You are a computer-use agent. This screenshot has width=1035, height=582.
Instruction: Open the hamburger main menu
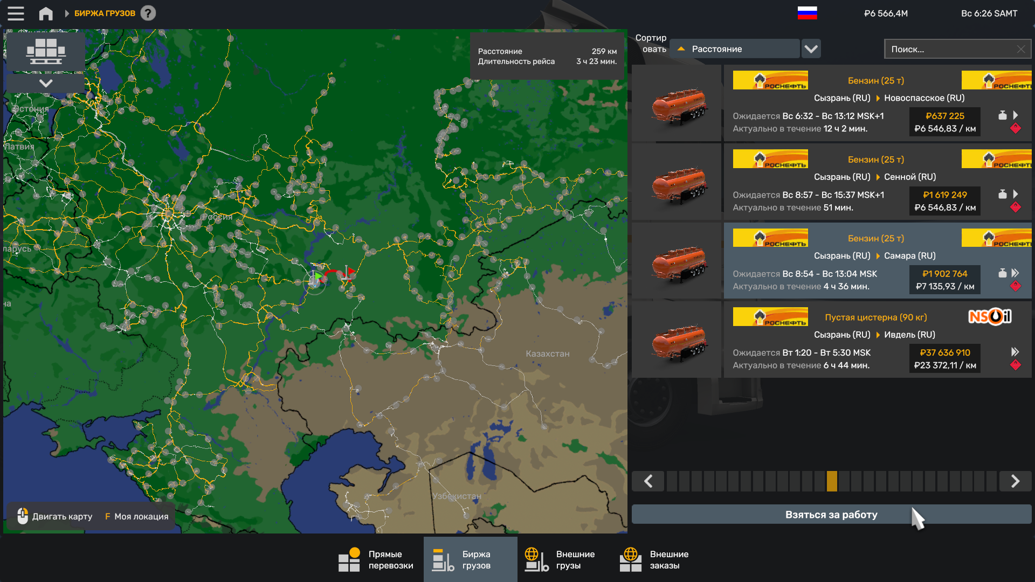pos(16,13)
